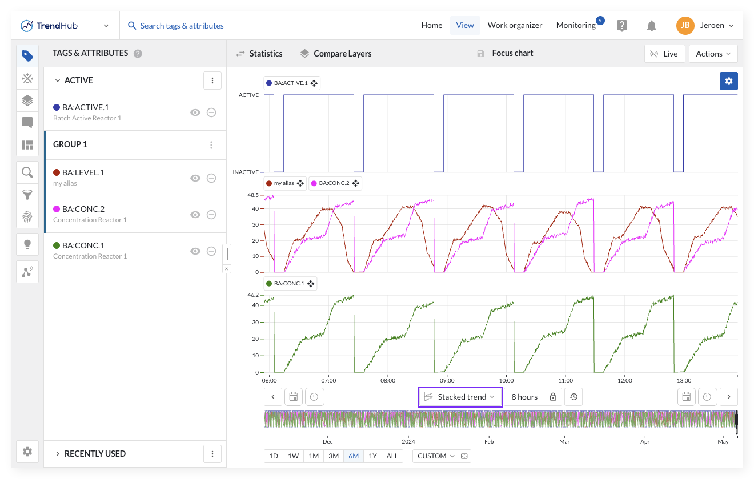Open the lightbulb sidebar icon
754x479 pixels.
tap(27, 244)
